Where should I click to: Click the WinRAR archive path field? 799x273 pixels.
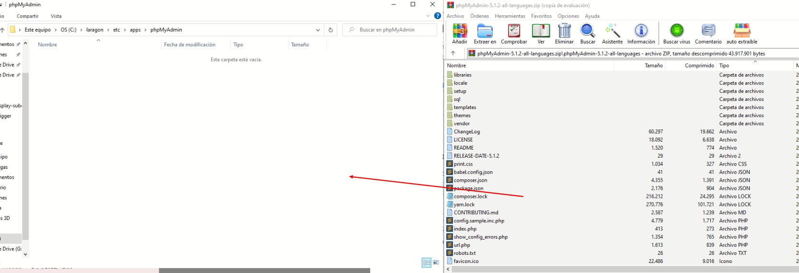633,54
